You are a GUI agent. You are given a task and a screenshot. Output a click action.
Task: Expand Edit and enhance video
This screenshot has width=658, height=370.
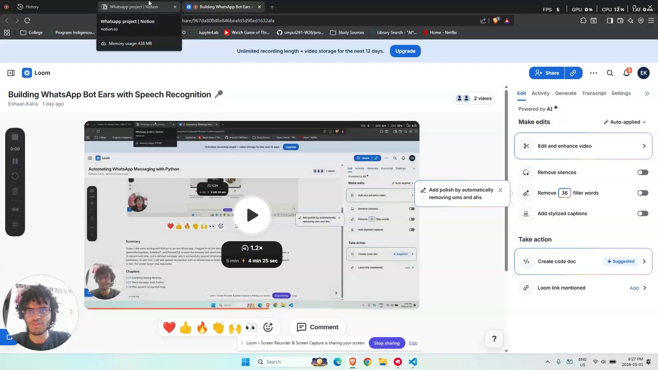[x=583, y=146]
